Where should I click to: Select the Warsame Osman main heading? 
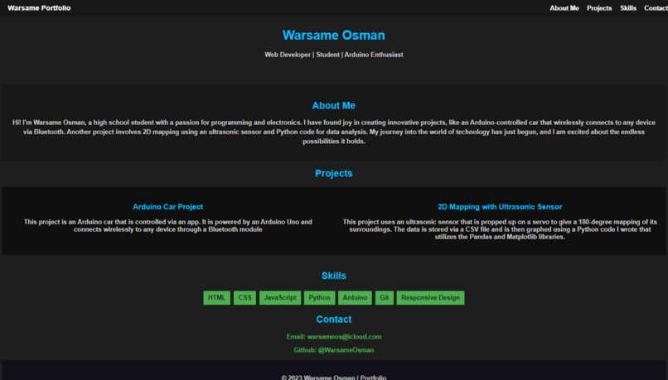pos(333,36)
